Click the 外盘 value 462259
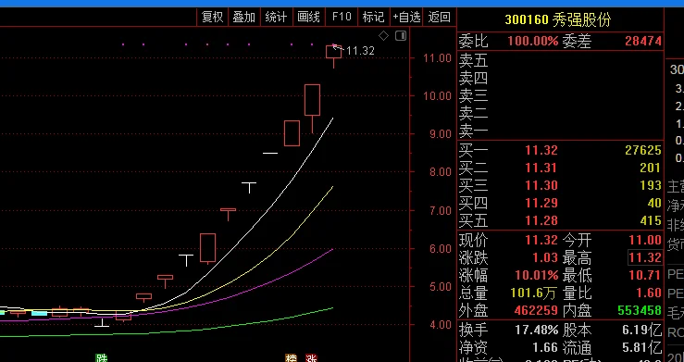This screenshot has width=684, height=362. point(536,310)
